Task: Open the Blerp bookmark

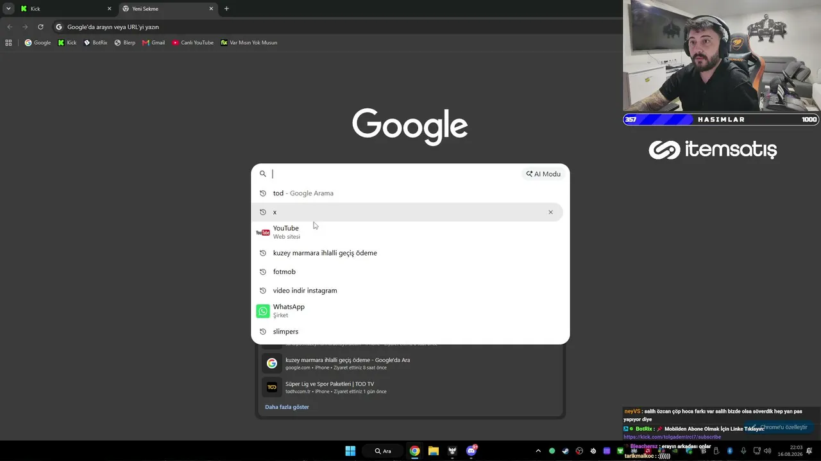Action: coord(125,43)
